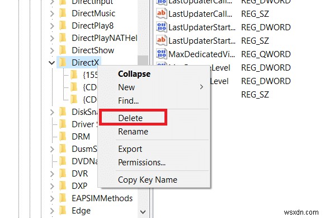Click the tree pane vertical scrollbar thumb

tap(143, 60)
